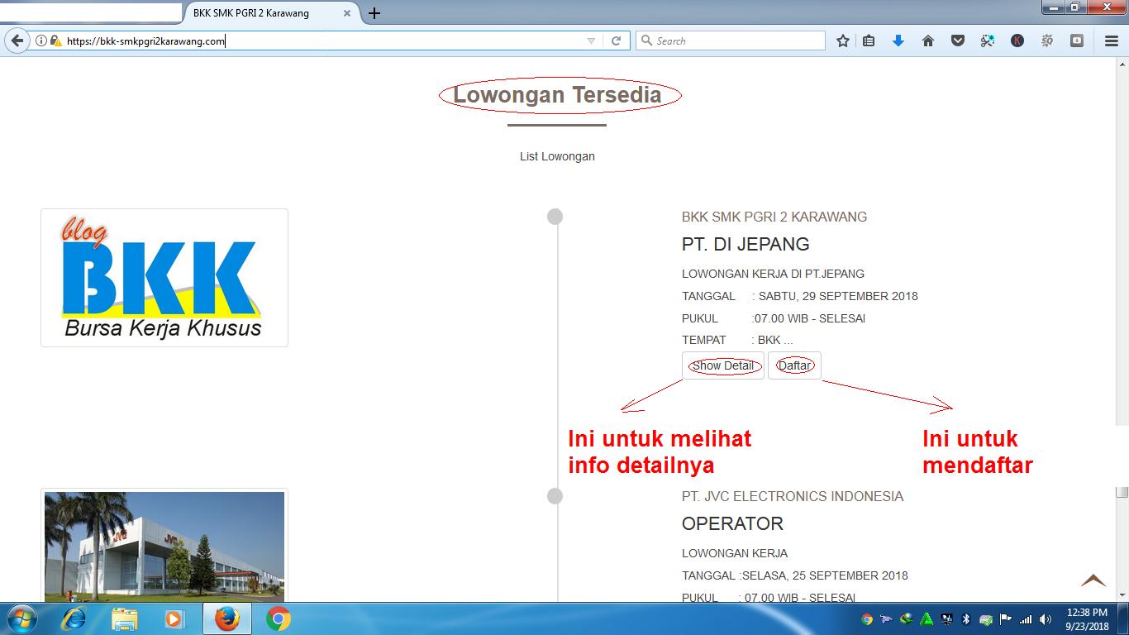Open a new tab with plus button

coord(374,13)
